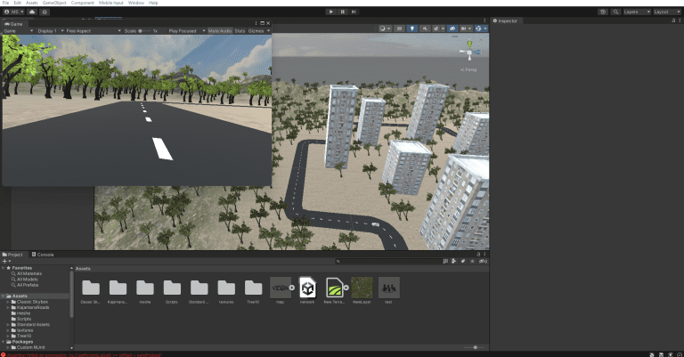Toggle Mute Audio in Game view
Image resolution: width=684 pixels, height=357 pixels.
point(219,30)
